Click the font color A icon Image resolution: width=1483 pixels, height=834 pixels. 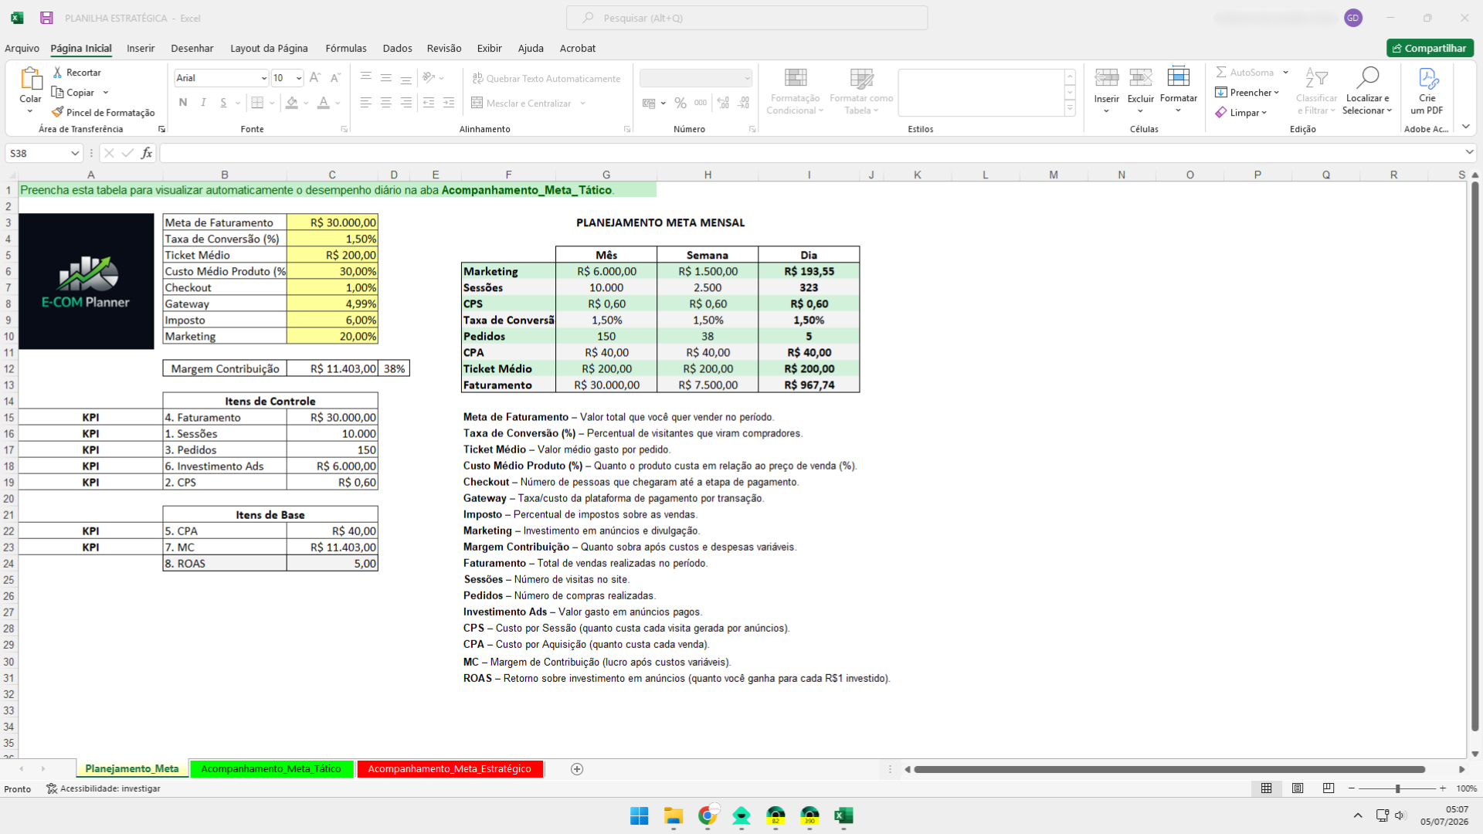324,103
